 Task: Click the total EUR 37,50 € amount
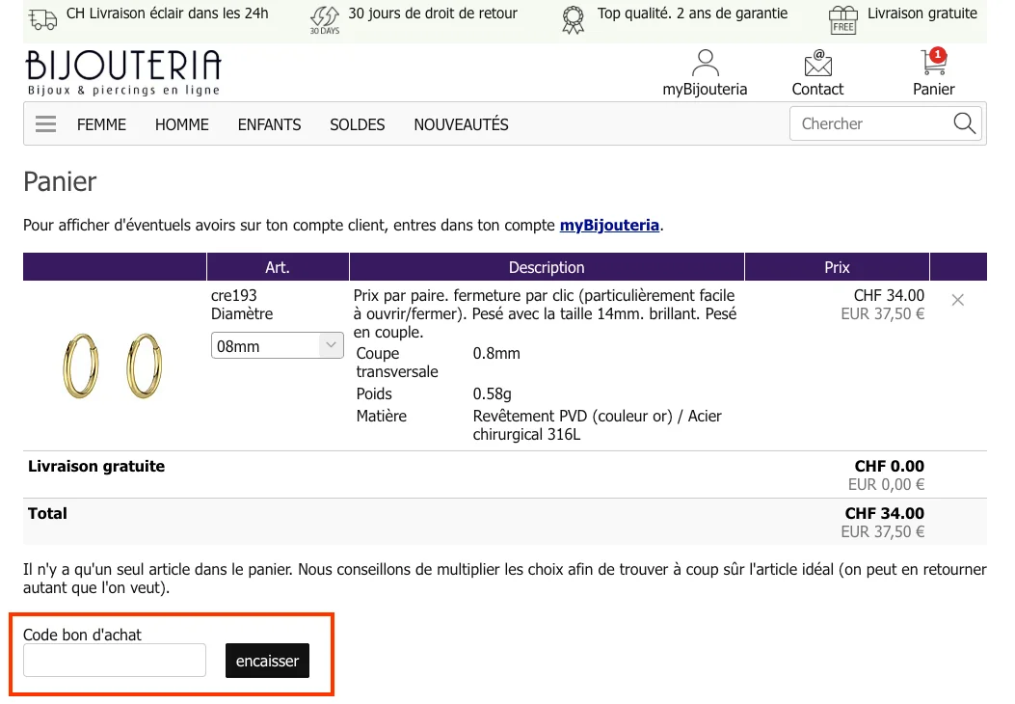pos(882,532)
